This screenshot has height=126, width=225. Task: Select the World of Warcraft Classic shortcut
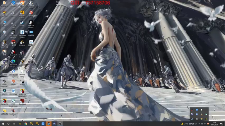pos(4,44)
